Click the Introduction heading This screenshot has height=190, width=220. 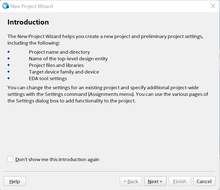28,22
